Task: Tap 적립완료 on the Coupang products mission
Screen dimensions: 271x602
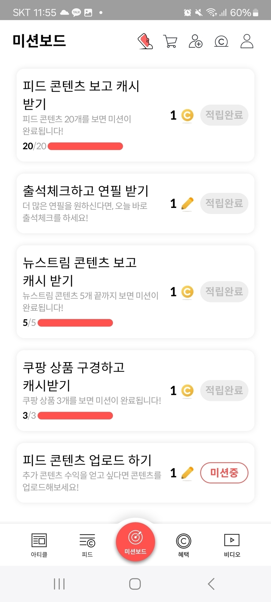Action: point(224,390)
